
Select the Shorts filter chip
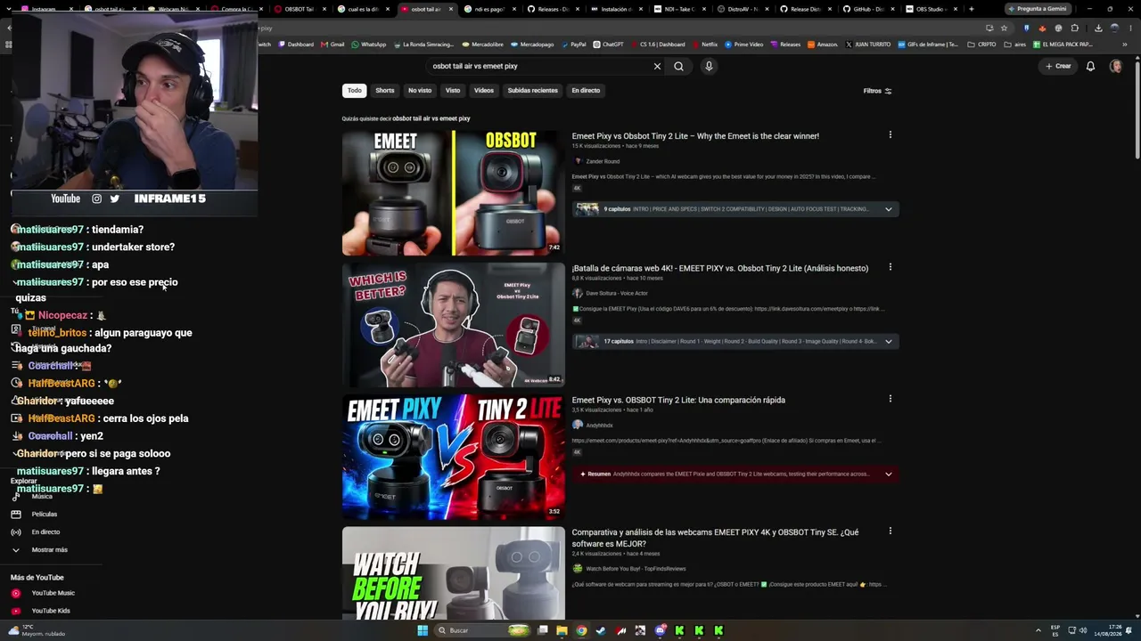pyautogui.click(x=385, y=90)
